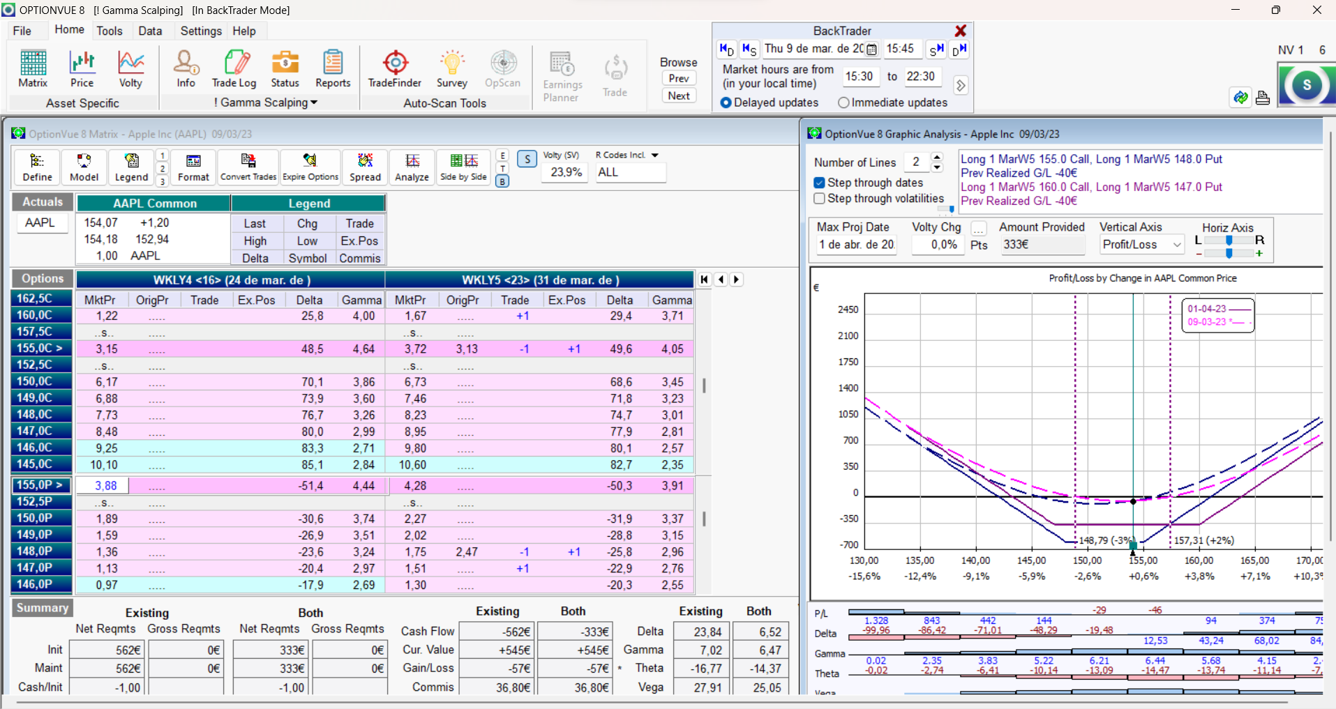
Task: Open the Volty chart icon
Action: coord(130,69)
